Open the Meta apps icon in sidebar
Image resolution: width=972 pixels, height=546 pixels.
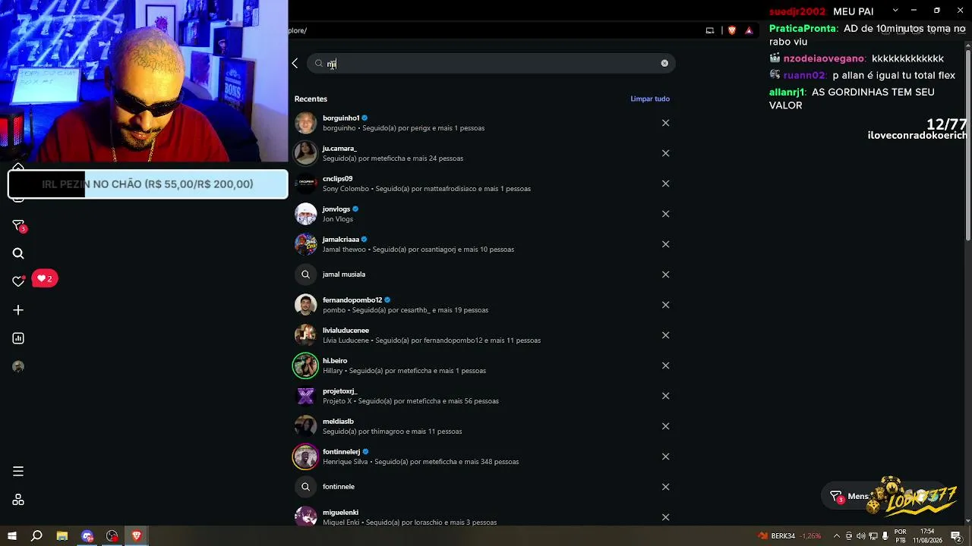click(x=18, y=500)
